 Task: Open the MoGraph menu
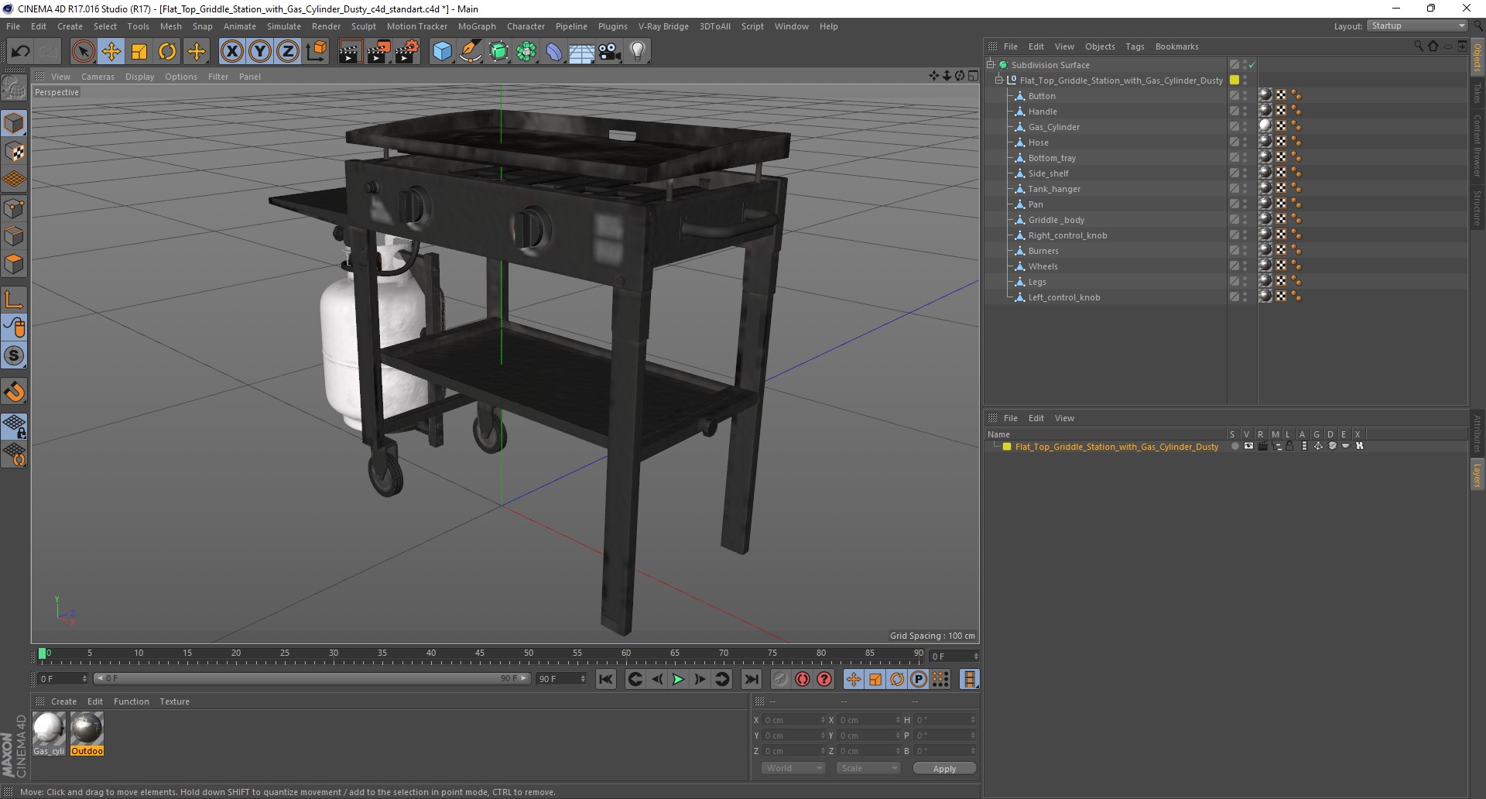[477, 26]
